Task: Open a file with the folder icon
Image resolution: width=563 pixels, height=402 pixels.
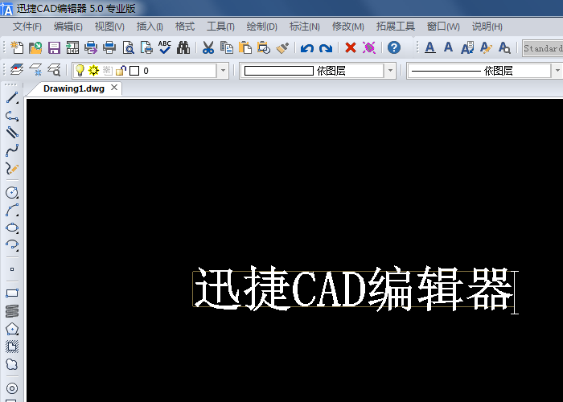Action: point(35,47)
